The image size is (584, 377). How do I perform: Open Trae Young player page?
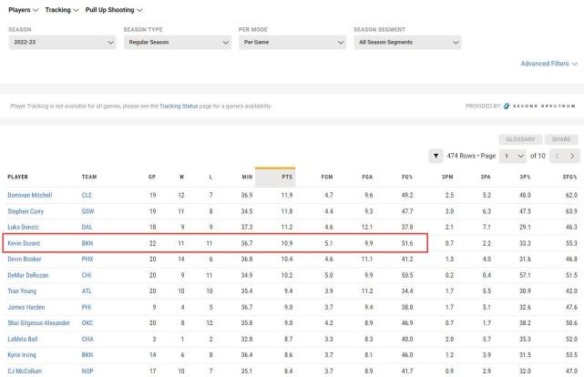[22, 291]
